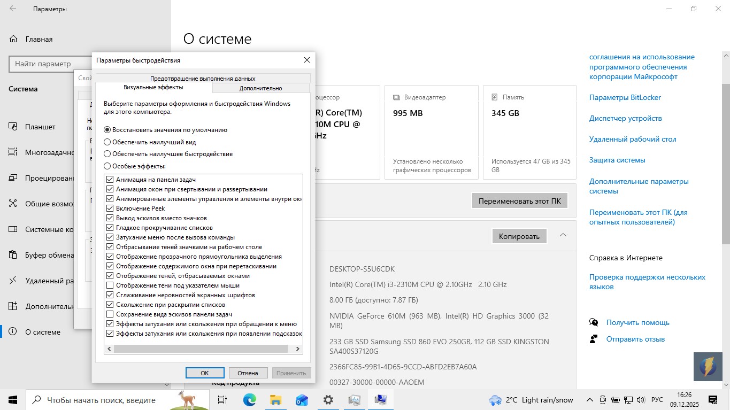Image resolution: width=730 pixels, height=410 pixels.
Task: Click the Найти параметр search field
Action: click(51, 64)
